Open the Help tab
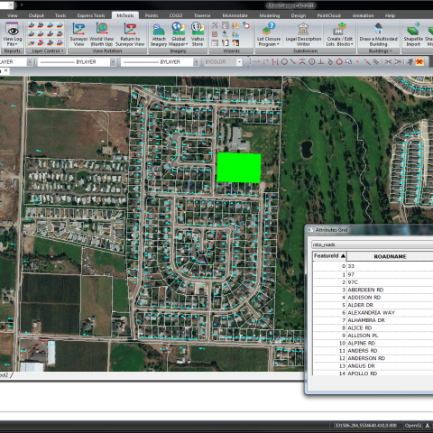The image size is (433, 433). pyautogui.click(x=390, y=15)
